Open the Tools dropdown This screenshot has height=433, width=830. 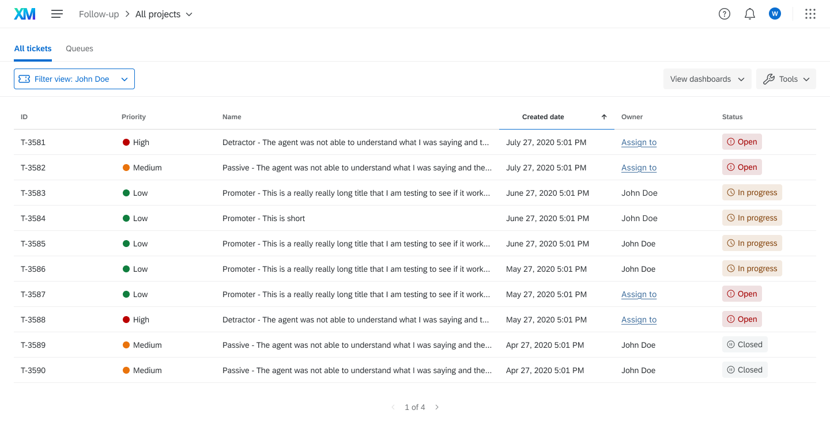click(x=786, y=79)
